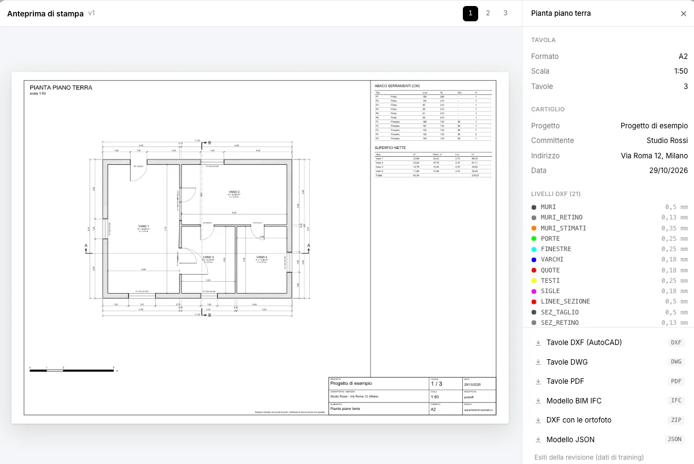This screenshot has width=694, height=464.
Task: Select the SEZ_TAGLIO layer name
Action: (560, 312)
